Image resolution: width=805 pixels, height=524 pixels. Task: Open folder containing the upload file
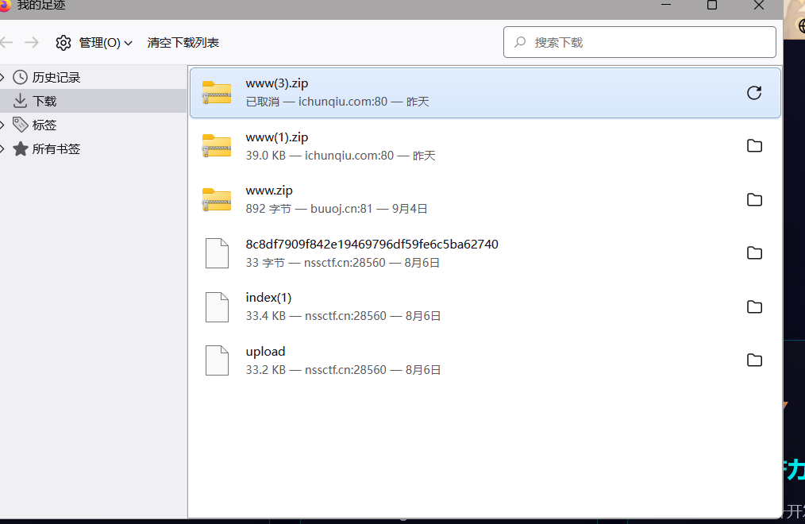(x=754, y=360)
